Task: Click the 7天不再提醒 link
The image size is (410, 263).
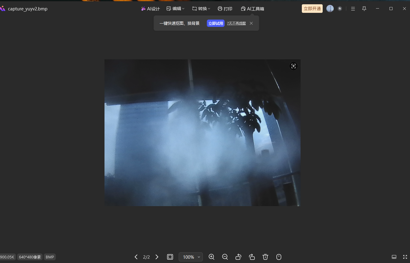Action: click(236, 23)
